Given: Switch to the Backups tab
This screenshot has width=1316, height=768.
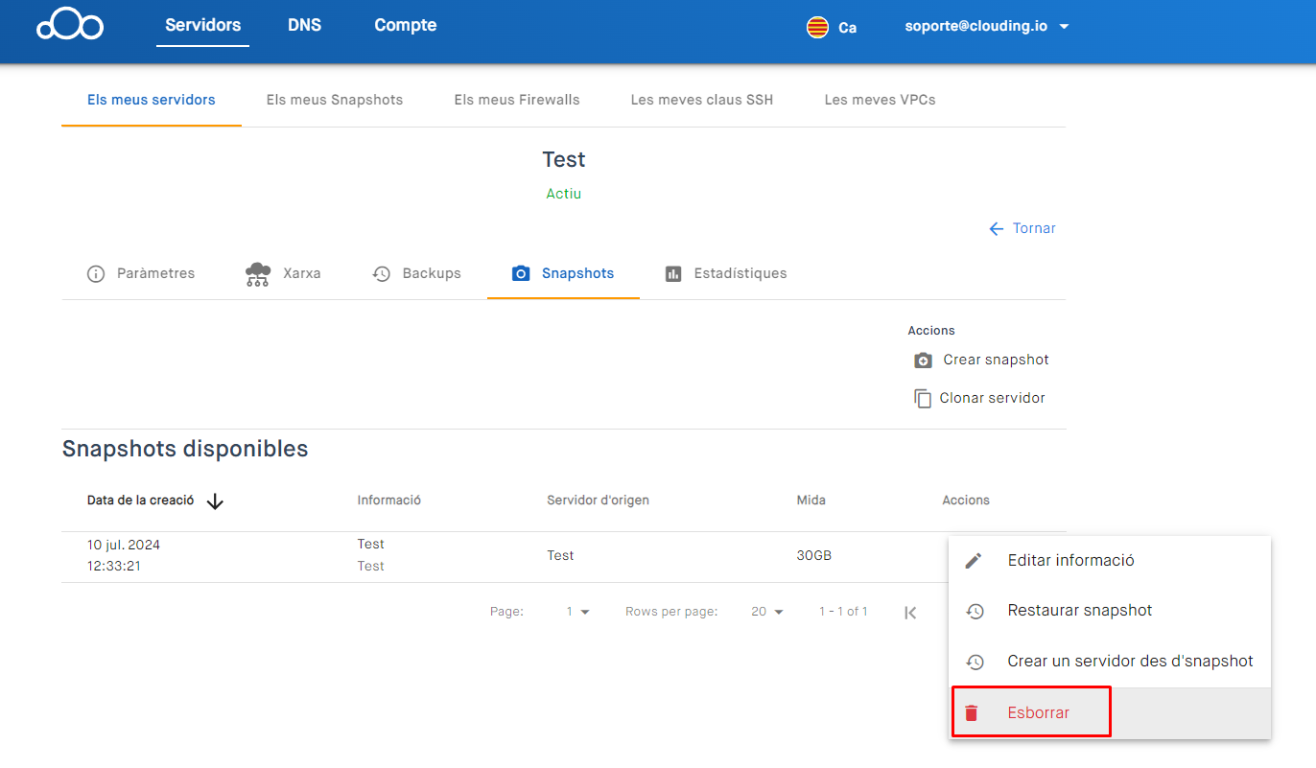Looking at the screenshot, I should [417, 274].
